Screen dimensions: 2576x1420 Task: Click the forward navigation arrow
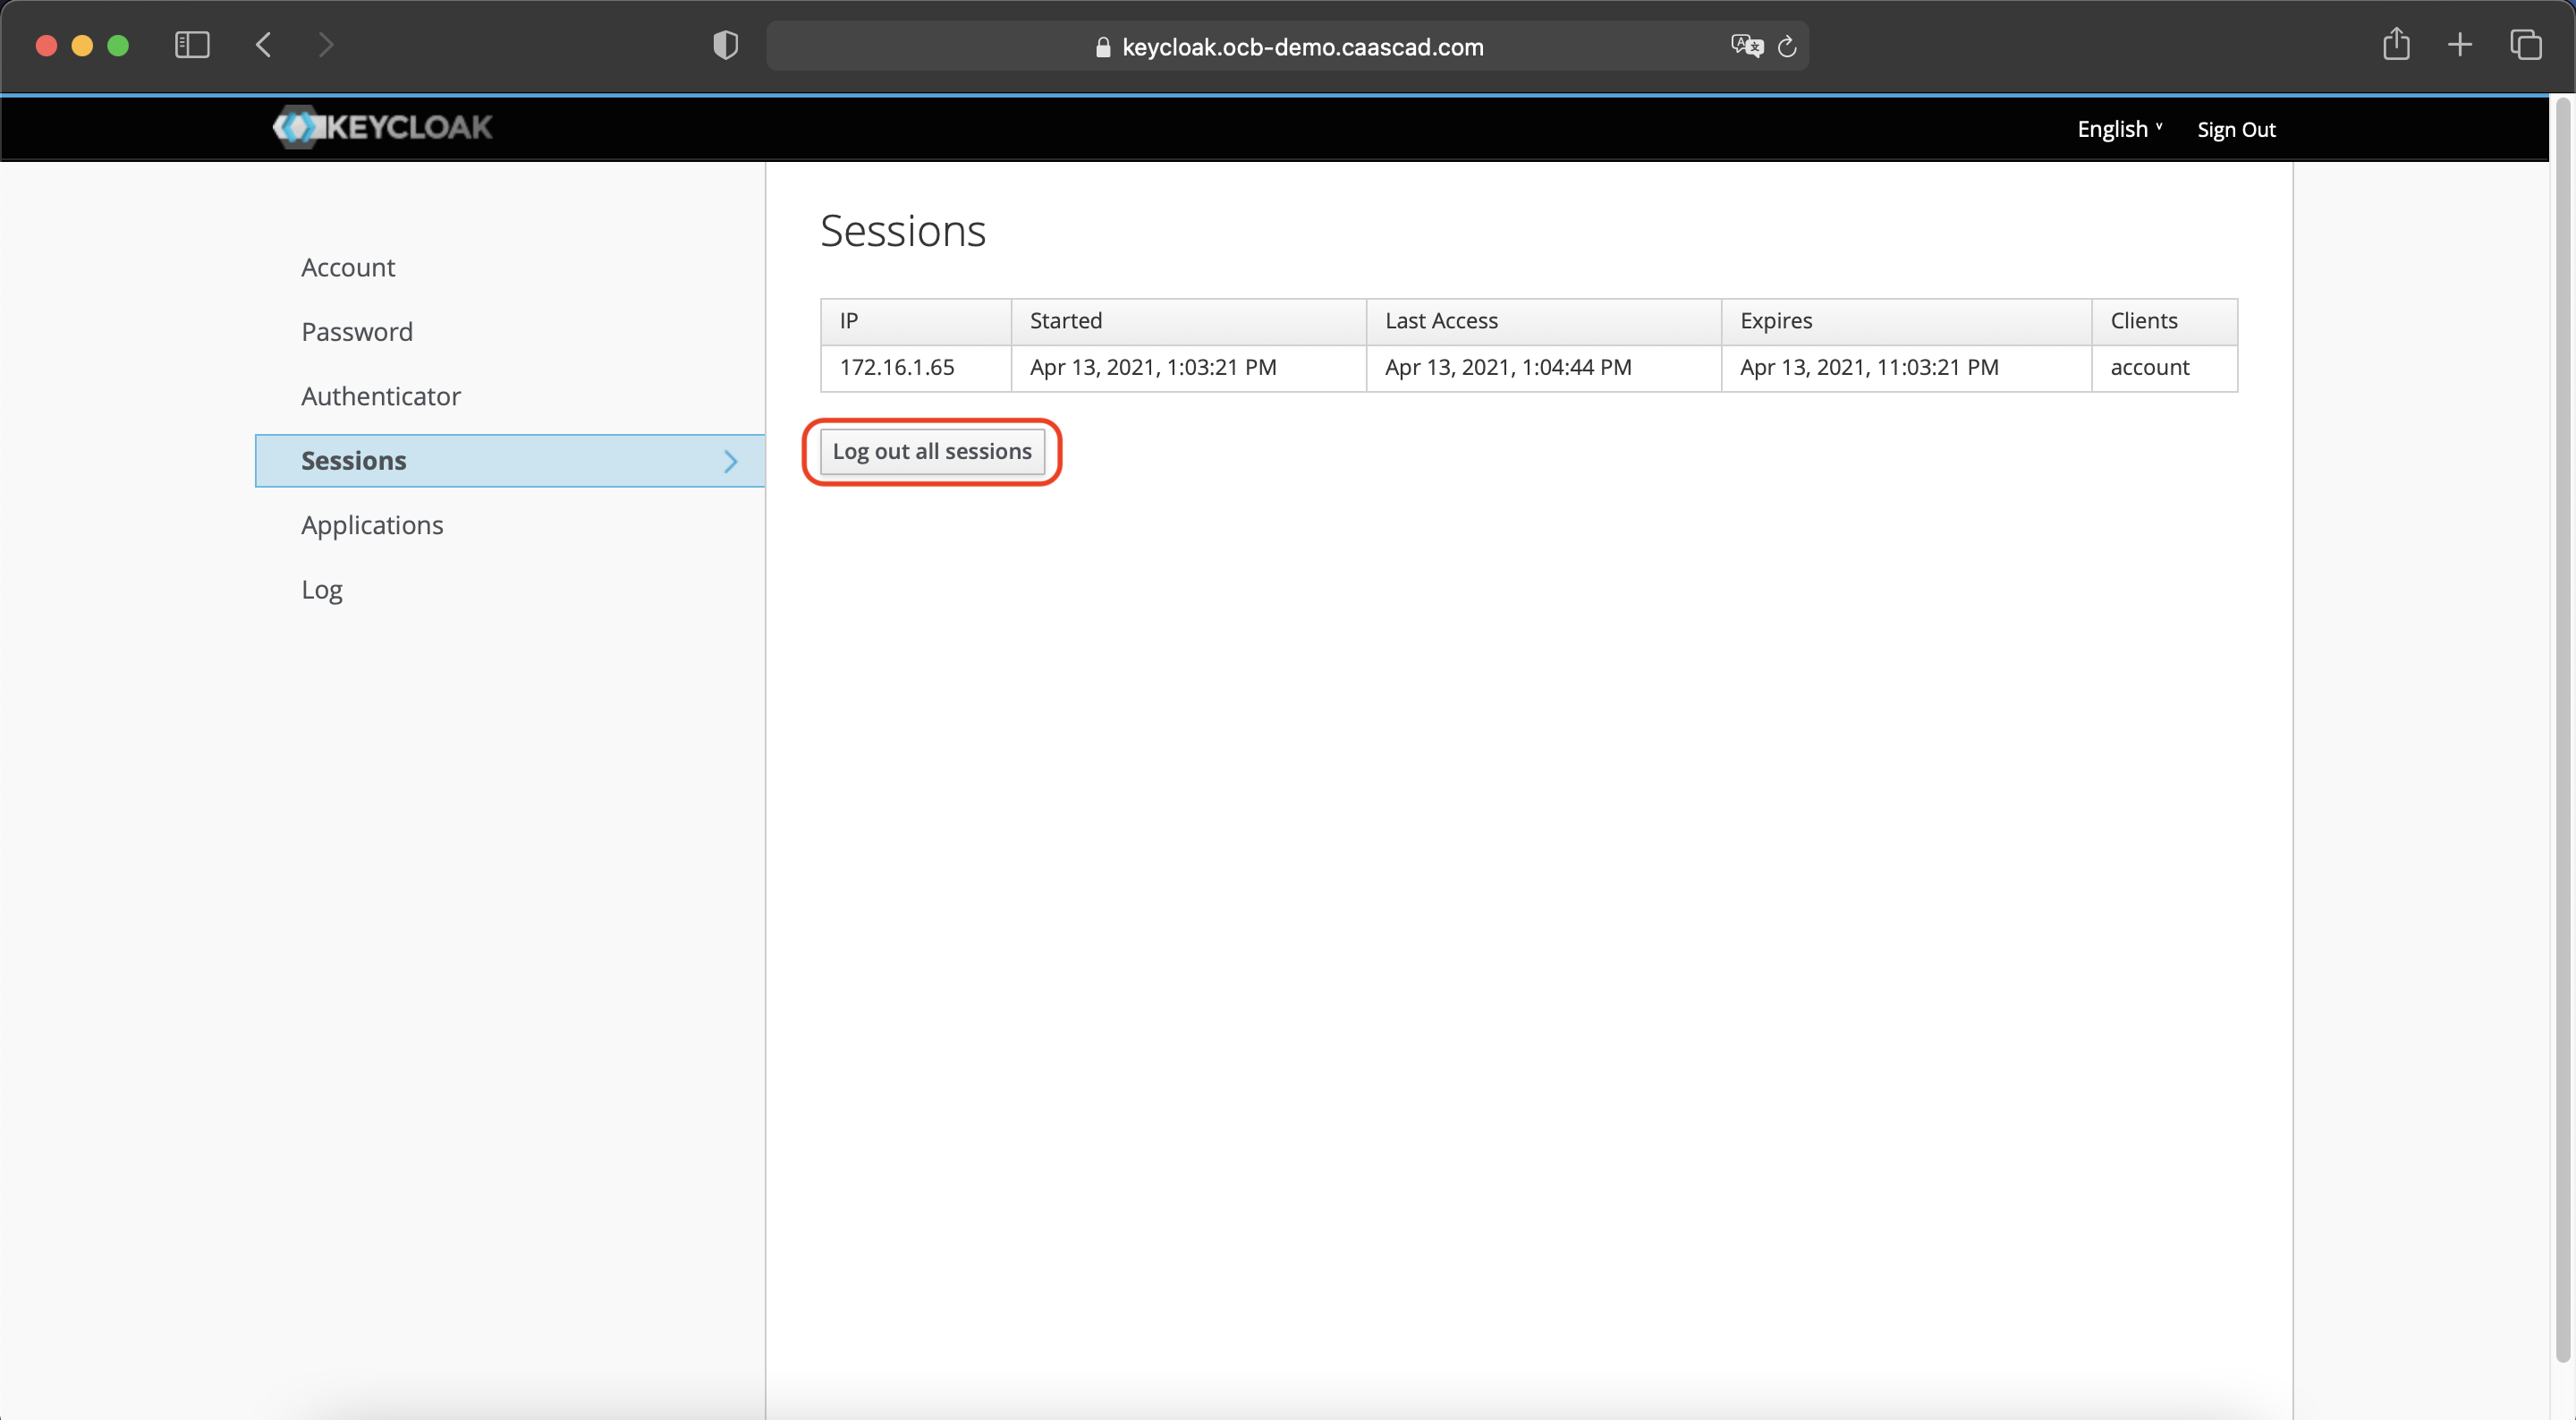(x=325, y=45)
